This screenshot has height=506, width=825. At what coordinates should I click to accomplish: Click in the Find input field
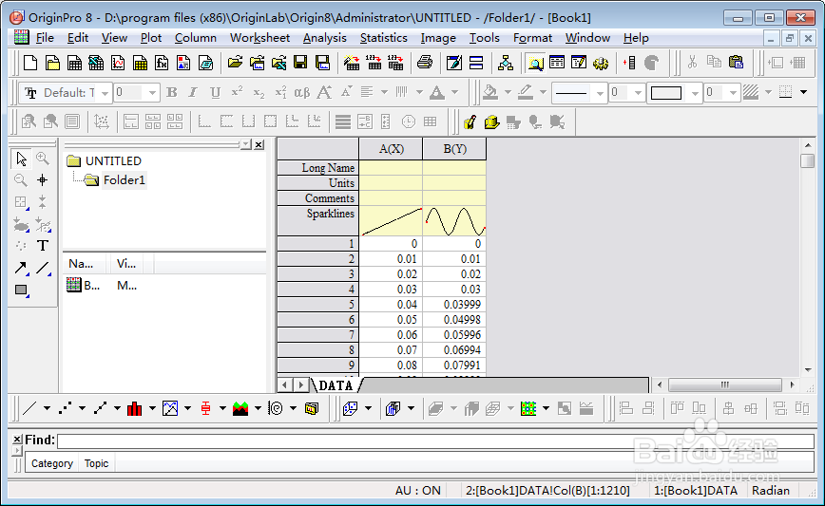click(x=435, y=440)
